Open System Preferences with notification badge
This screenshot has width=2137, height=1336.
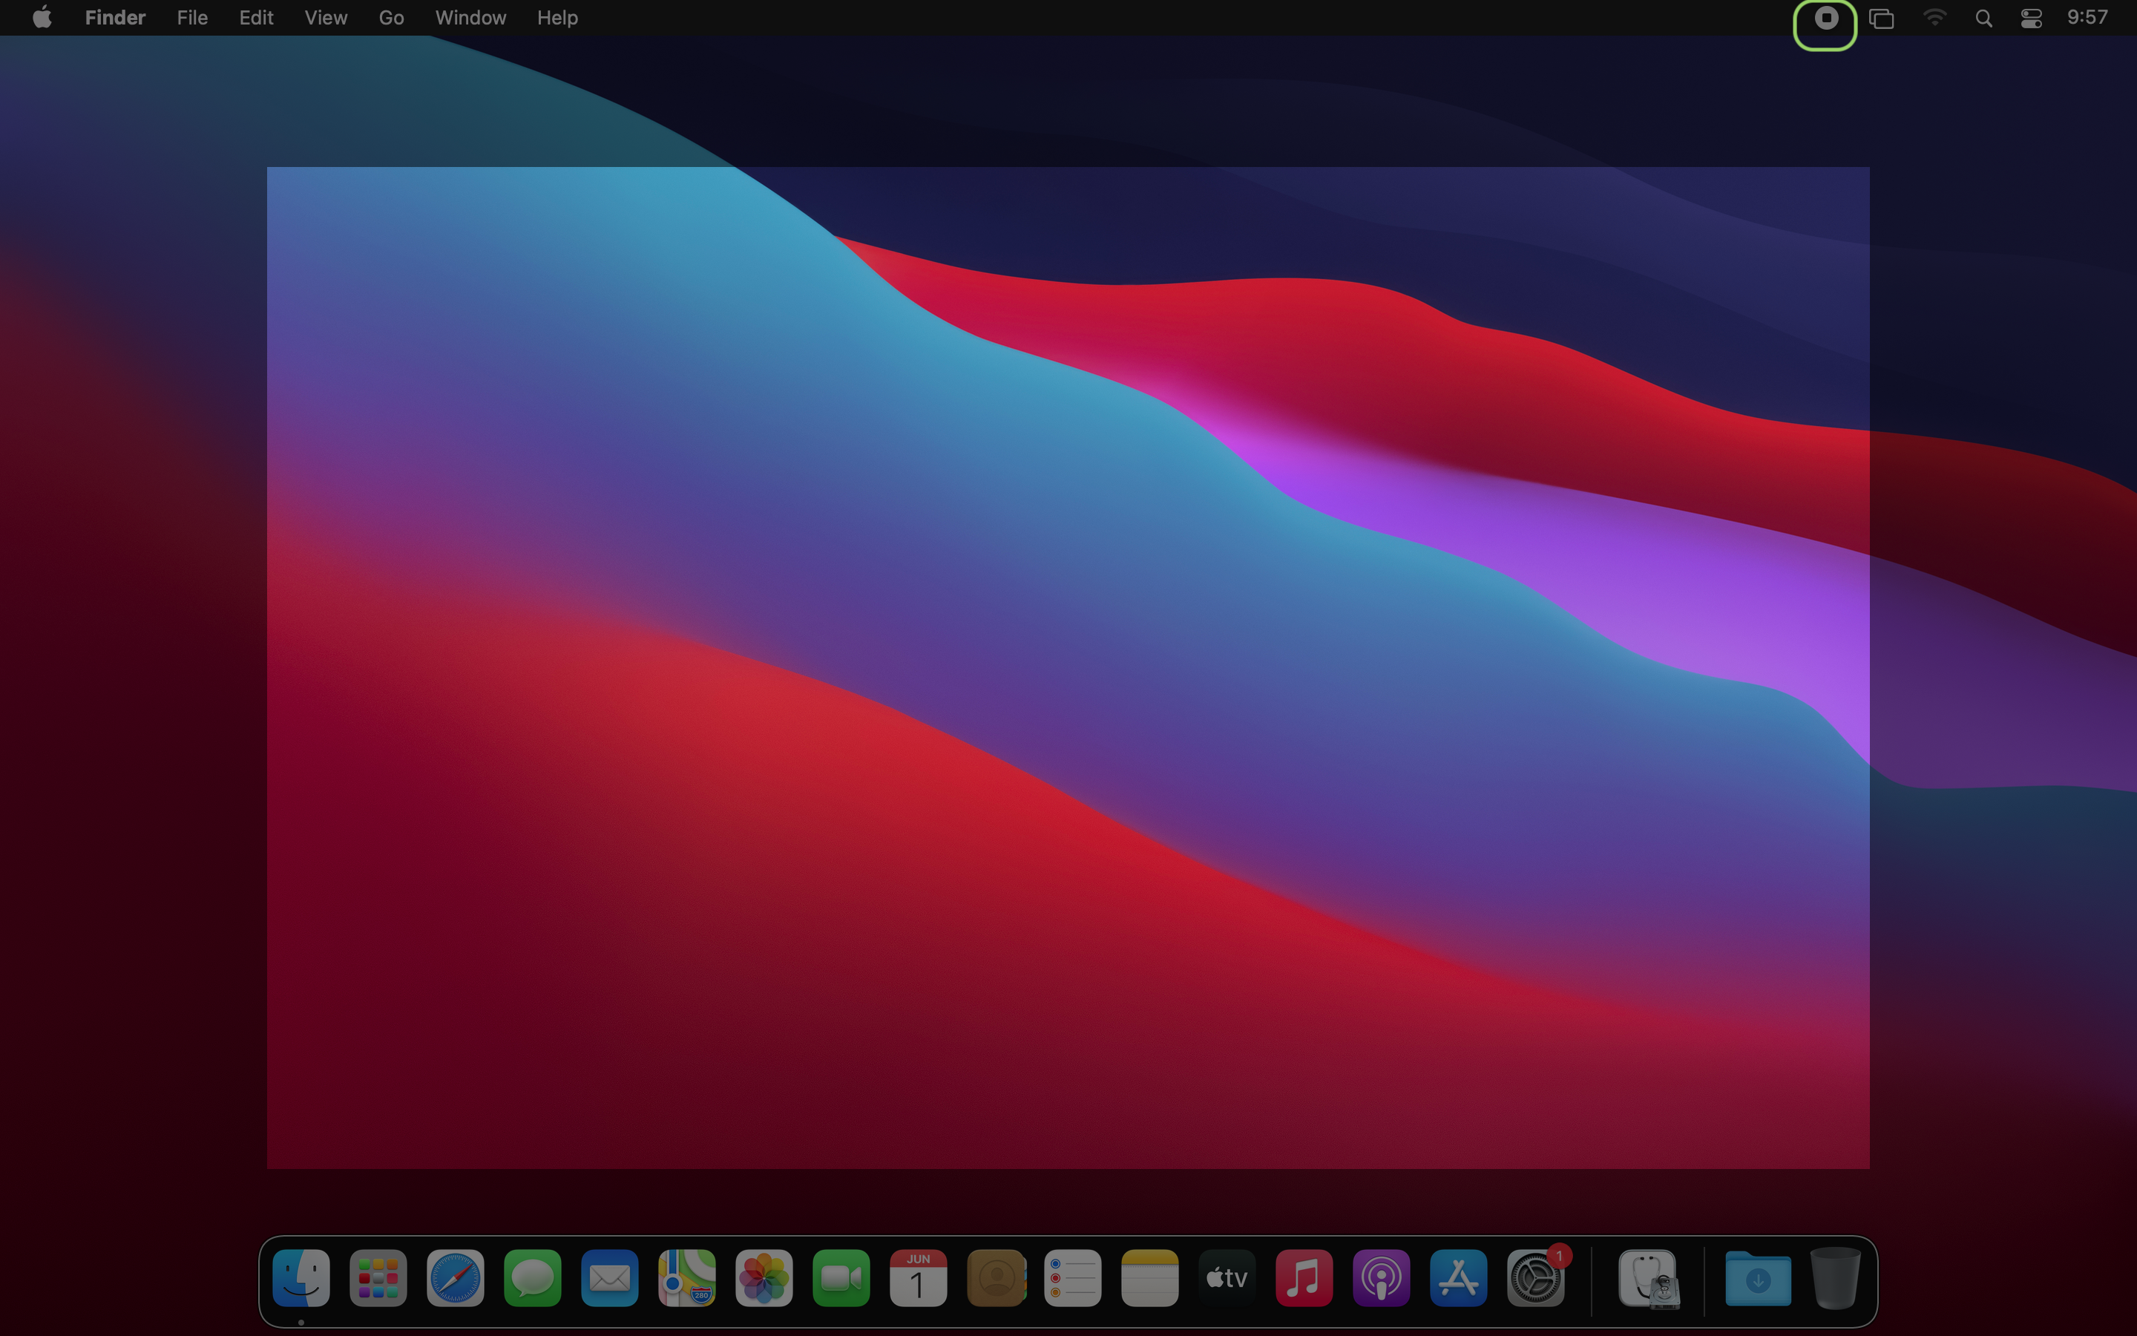click(x=1536, y=1277)
